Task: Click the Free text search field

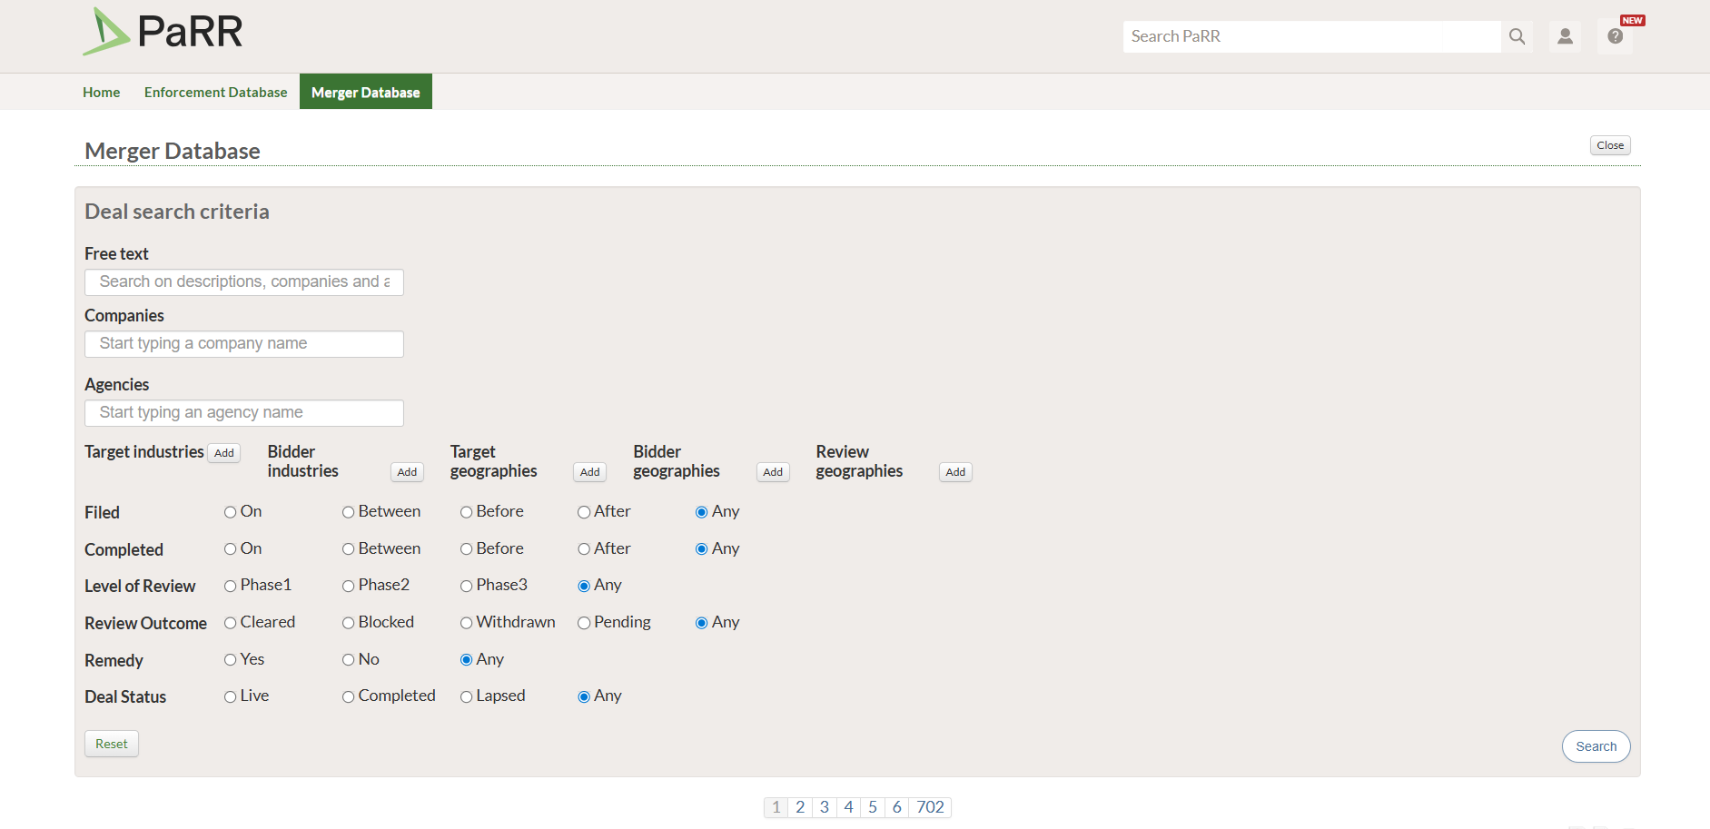Action: point(244,282)
